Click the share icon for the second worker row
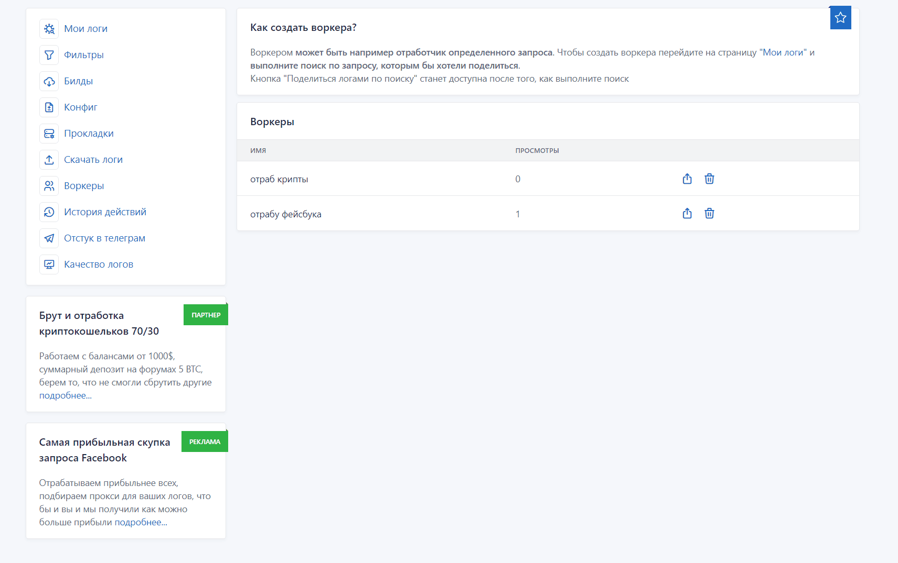 tap(687, 214)
